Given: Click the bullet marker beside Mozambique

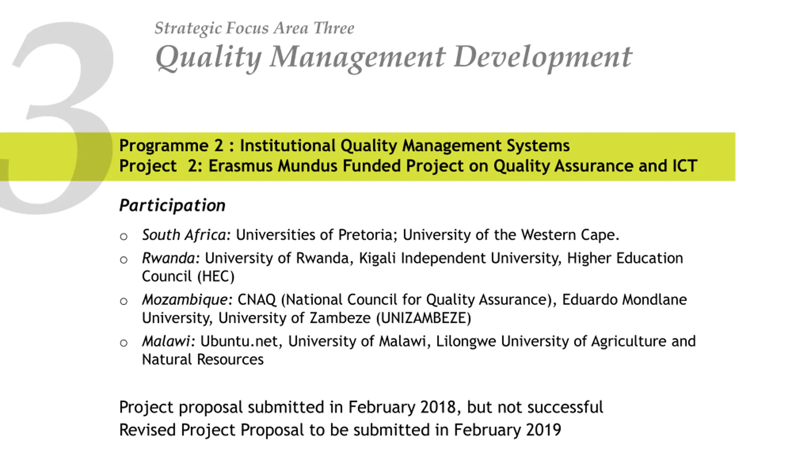Looking at the screenshot, I should [124, 301].
